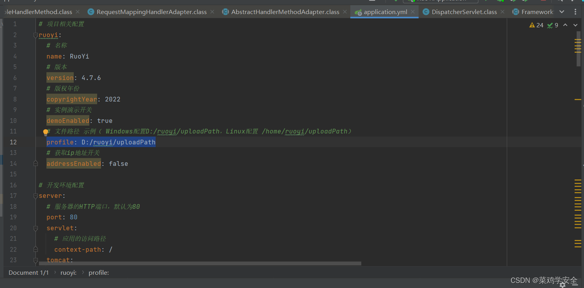Click the 'addressEnabled' key
The height and width of the screenshot is (288, 584).
coord(74,164)
